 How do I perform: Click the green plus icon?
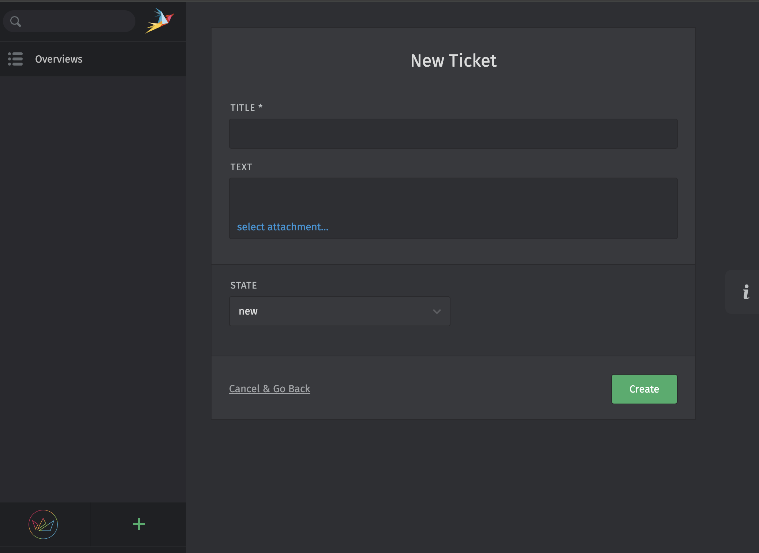(139, 524)
